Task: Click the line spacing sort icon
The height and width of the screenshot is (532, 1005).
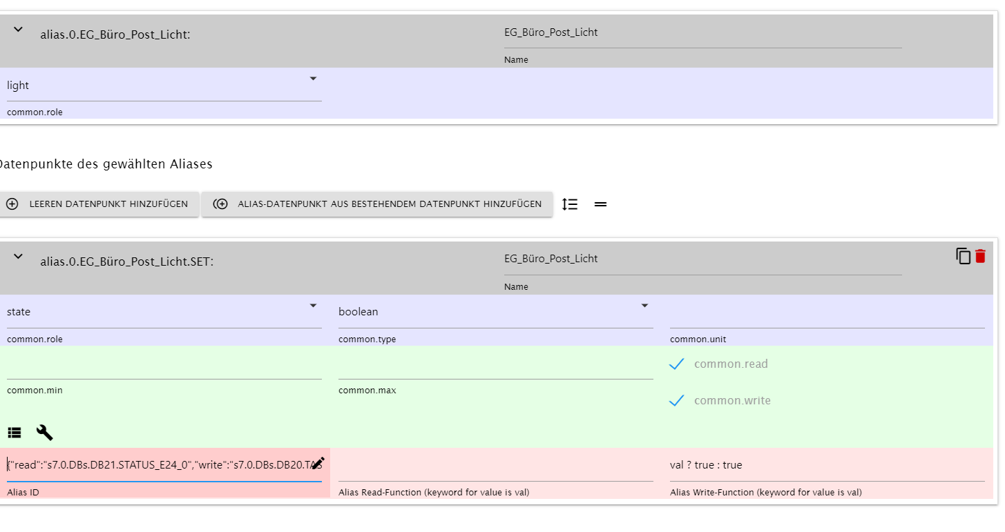Action: [570, 204]
